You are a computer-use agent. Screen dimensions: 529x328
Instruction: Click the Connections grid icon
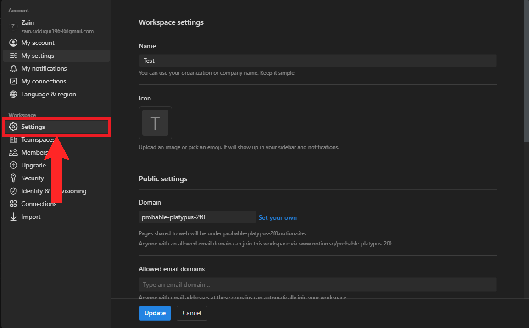pos(13,204)
